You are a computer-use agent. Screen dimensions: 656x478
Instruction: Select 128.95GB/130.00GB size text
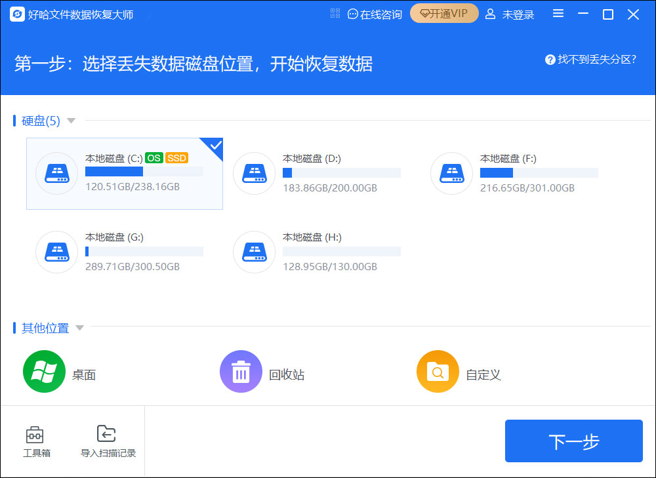[x=330, y=266]
